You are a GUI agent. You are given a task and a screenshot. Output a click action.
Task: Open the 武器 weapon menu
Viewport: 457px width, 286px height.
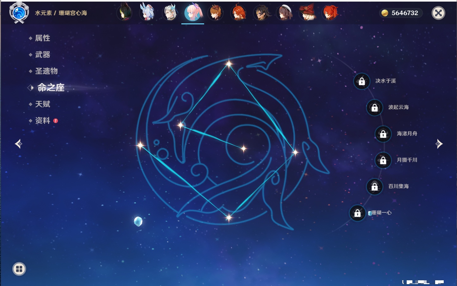tap(42, 55)
